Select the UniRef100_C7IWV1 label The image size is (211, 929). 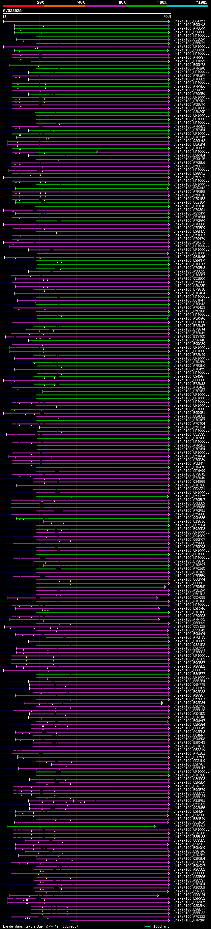click(189, 61)
